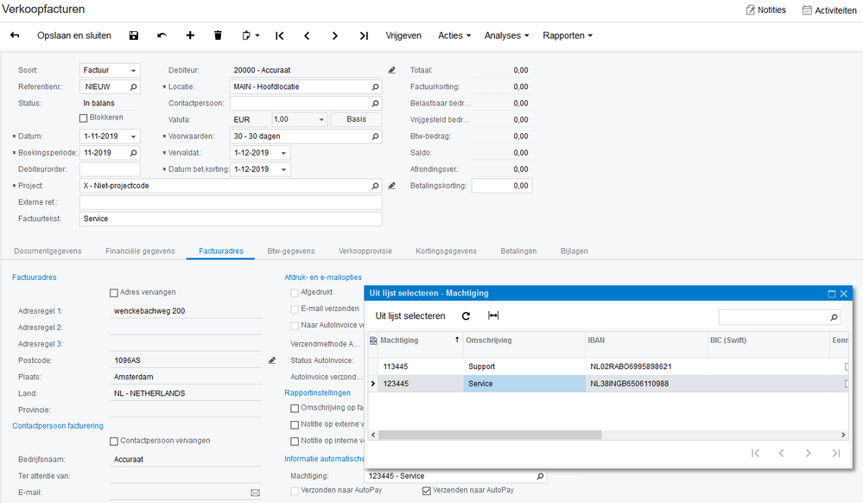The height and width of the screenshot is (503, 863).
Task: Check the Adres vervangen box
Action: (x=115, y=292)
